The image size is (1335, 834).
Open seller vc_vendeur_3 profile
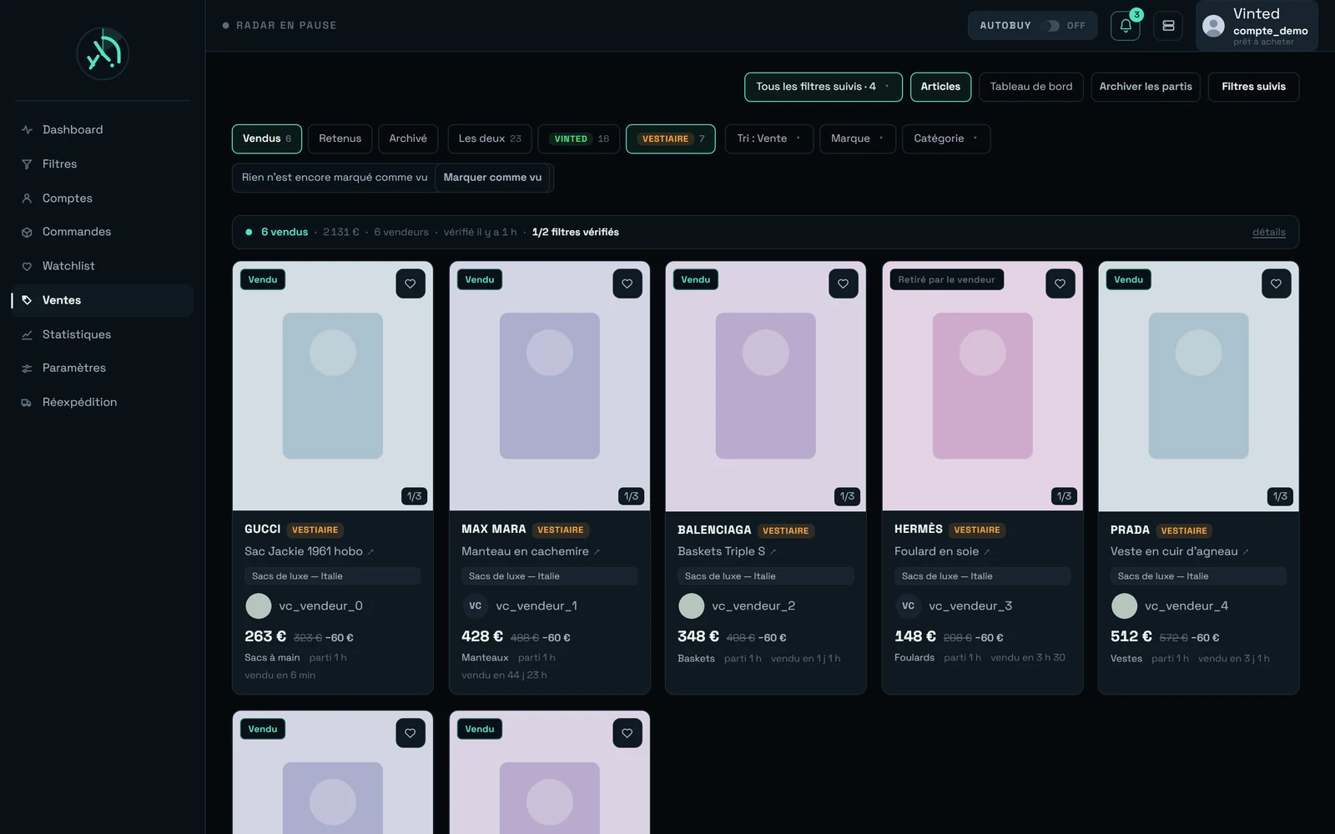[x=970, y=606]
